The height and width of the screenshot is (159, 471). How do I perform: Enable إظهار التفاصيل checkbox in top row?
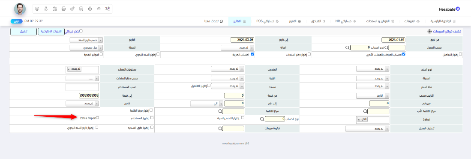[x=460, y=54]
